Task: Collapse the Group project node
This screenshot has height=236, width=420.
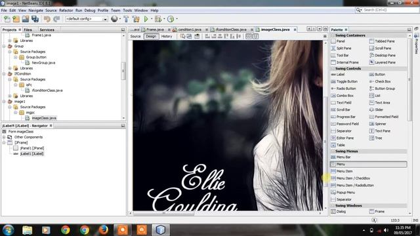Action: pyautogui.click(x=4, y=47)
